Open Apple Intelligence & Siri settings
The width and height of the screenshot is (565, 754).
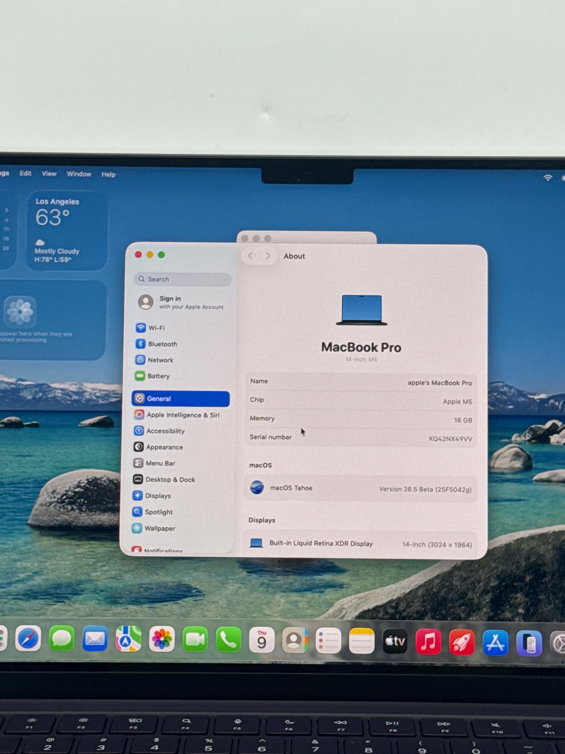(x=183, y=415)
